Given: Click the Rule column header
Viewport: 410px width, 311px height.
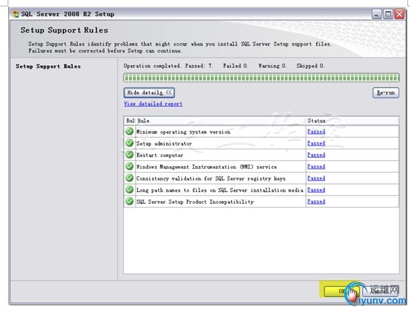Looking at the screenshot, I should click(x=221, y=121).
